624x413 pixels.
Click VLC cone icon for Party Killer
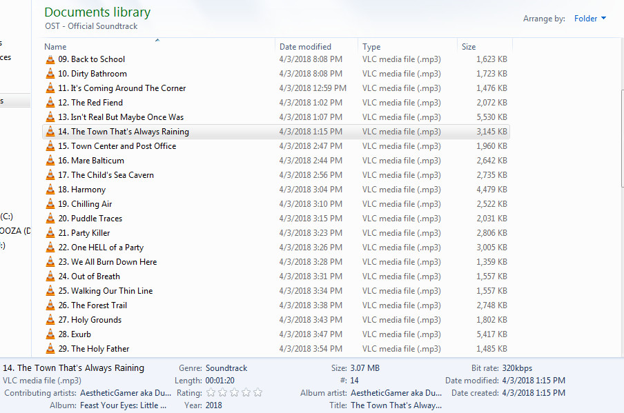pos(50,233)
